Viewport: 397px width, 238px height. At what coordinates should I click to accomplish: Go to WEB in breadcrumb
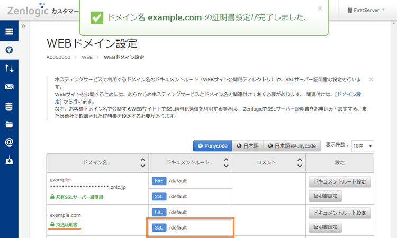[87, 57]
